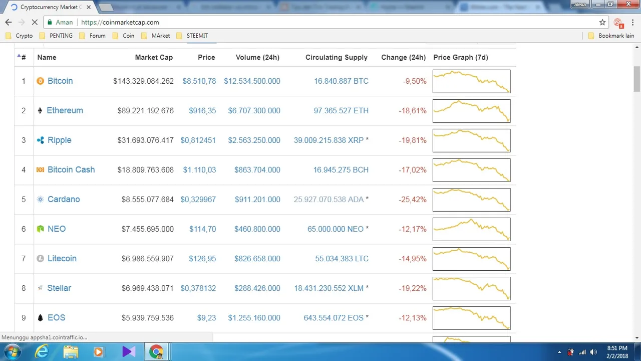Click the Litecoin logo icon
The height and width of the screenshot is (361, 641).
(x=41, y=258)
